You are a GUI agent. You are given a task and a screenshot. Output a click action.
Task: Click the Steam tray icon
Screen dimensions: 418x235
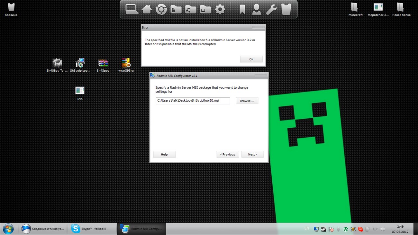323,229
